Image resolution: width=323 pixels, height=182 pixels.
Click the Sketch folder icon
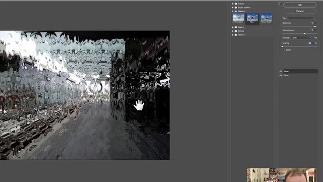point(236,27)
